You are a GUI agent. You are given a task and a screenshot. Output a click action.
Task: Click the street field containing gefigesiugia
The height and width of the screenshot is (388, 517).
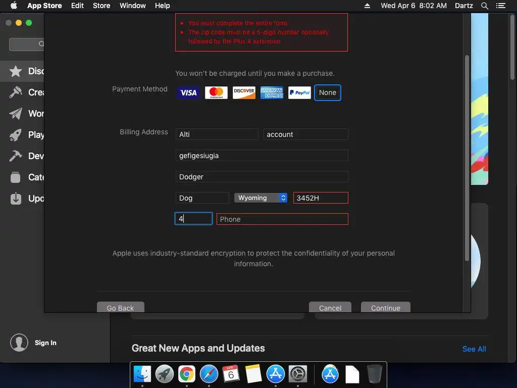[262, 156]
